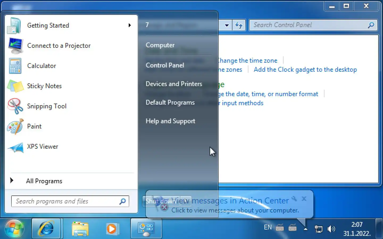Screen dimensions: 383x239
Task: Click the Windows Start orb
Action: (14, 229)
